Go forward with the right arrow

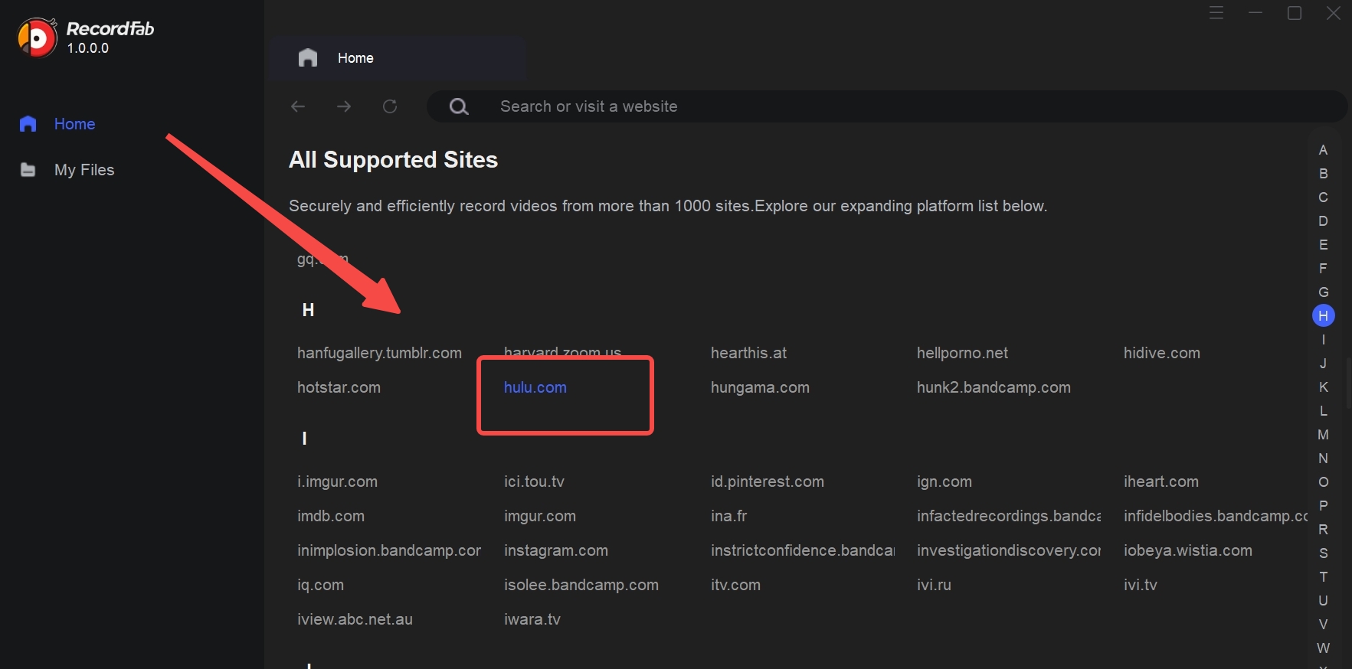(x=344, y=106)
